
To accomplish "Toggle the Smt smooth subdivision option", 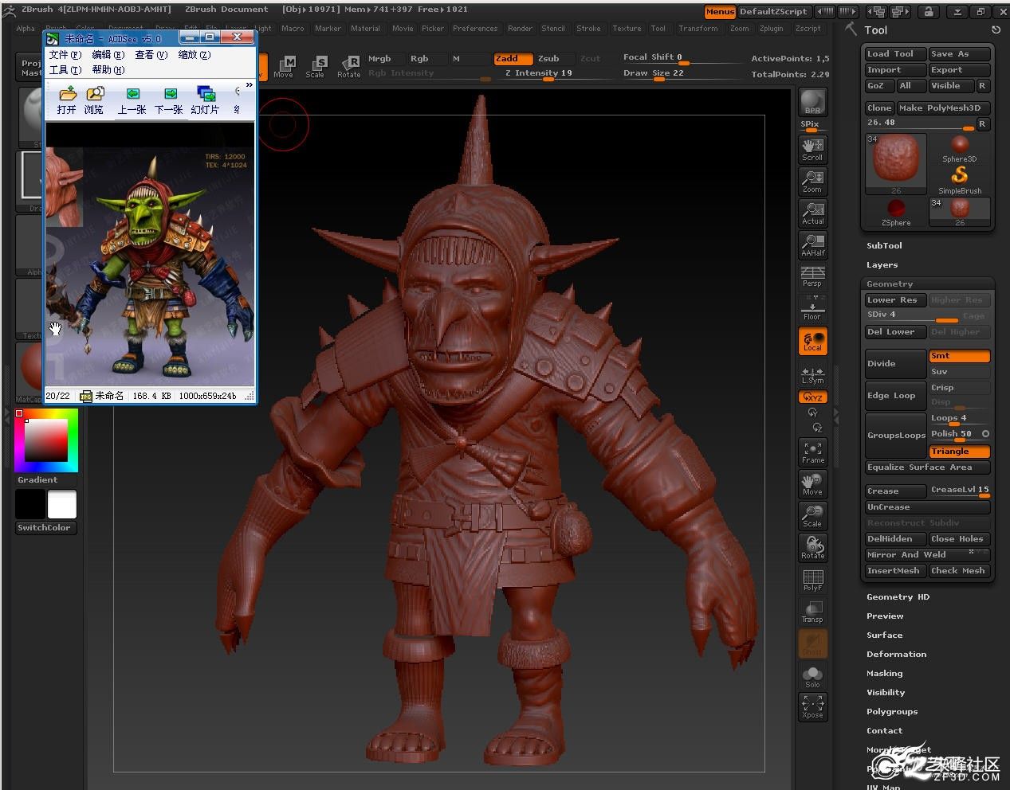I will point(959,356).
